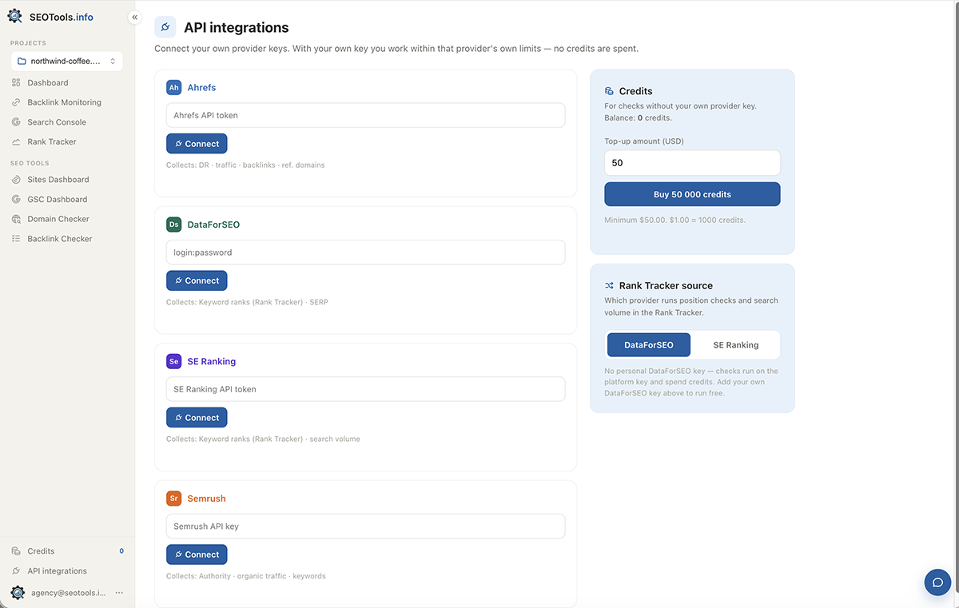
Task: Click the Ahrefs provider title
Action: coord(201,88)
